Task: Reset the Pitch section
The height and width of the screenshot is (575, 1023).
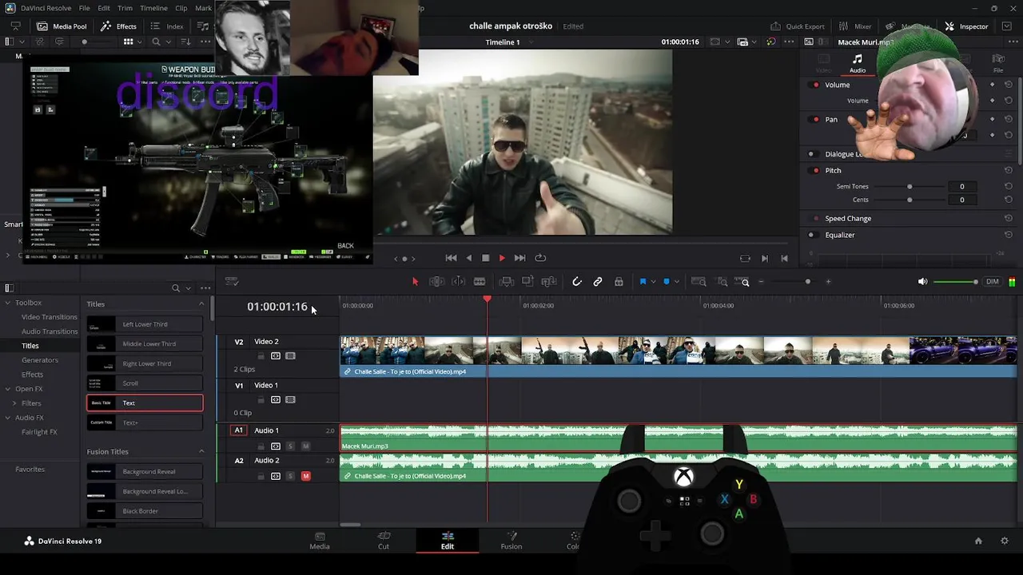Action: coord(1009,170)
